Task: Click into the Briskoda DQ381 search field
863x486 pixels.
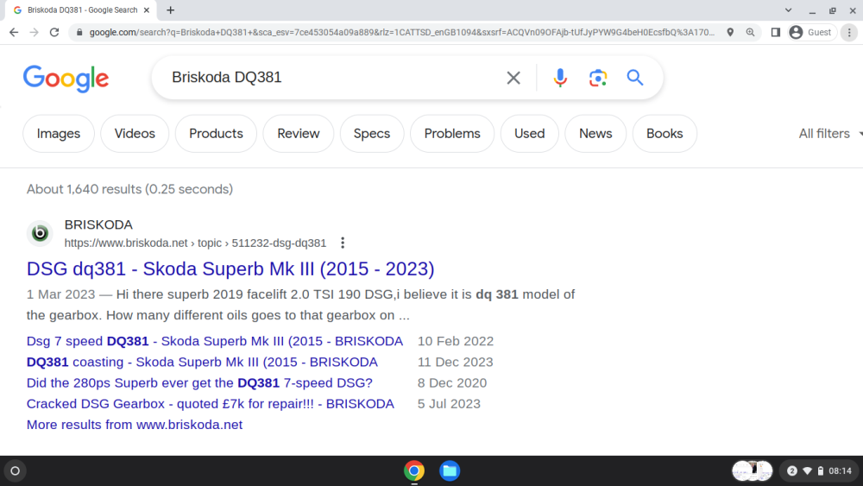Action: pyautogui.click(x=331, y=77)
